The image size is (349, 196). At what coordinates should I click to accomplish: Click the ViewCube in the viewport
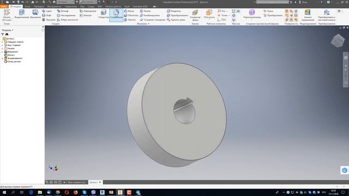coord(338,41)
